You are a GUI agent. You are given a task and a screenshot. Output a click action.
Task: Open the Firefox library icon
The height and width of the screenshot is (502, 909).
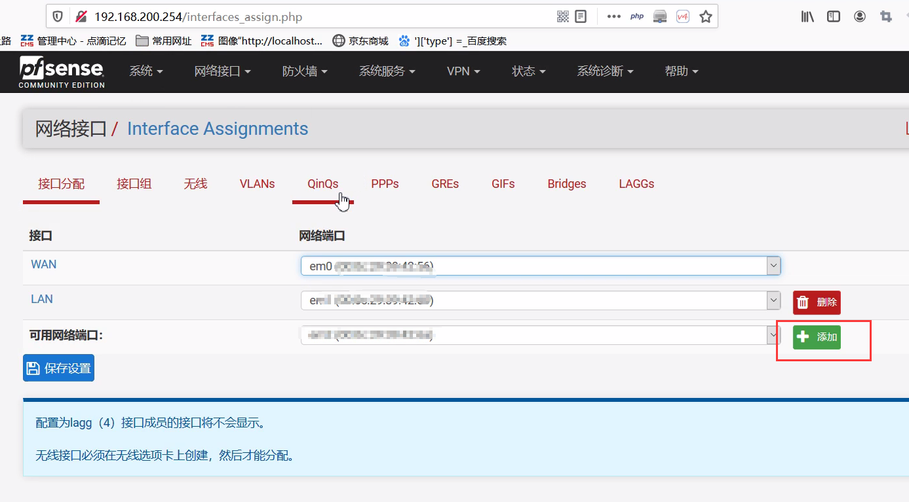point(807,16)
